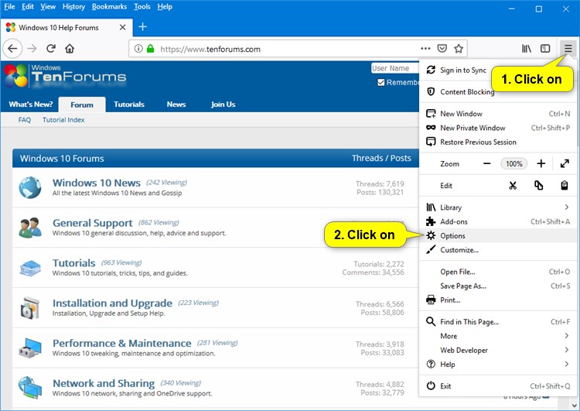Open Windows 10 News forum link
The height and width of the screenshot is (411, 580).
tap(97, 183)
